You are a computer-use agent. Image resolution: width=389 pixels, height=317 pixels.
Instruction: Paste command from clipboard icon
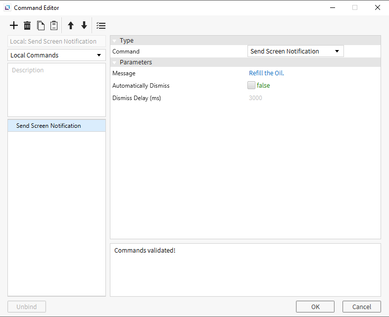tap(54, 25)
